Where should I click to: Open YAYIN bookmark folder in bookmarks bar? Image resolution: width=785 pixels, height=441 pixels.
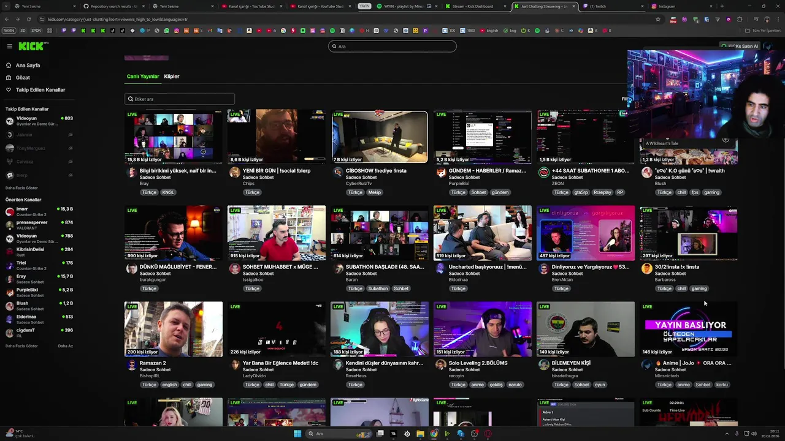point(9,30)
